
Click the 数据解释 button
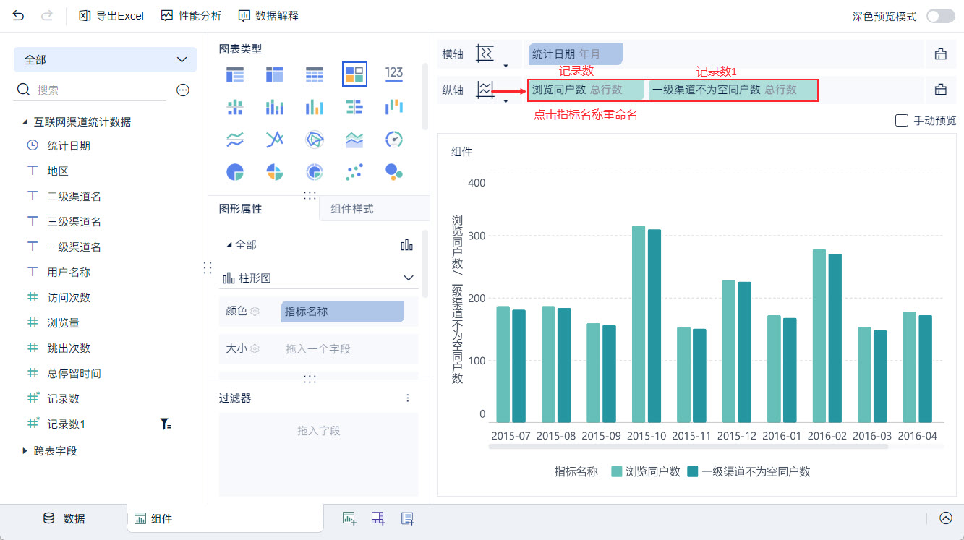pos(268,15)
